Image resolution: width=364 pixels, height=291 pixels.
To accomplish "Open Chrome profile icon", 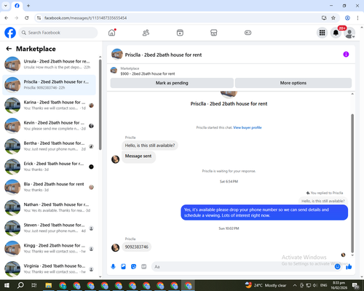I will (x=347, y=18).
